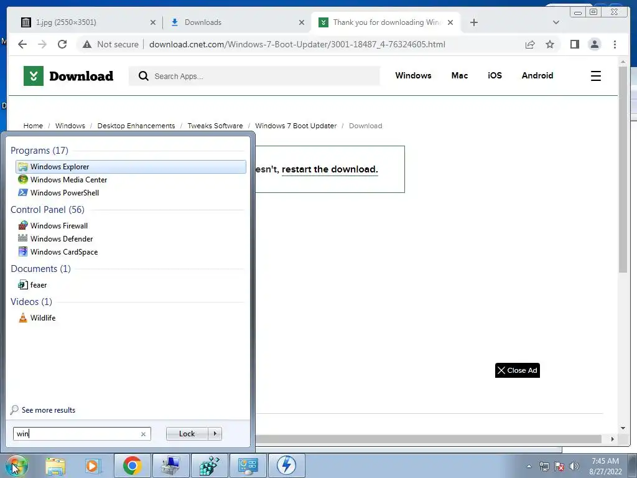This screenshot has width=637, height=478.
Task: Go to Desktop Enhancements breadcrumb
Action: 136,126
